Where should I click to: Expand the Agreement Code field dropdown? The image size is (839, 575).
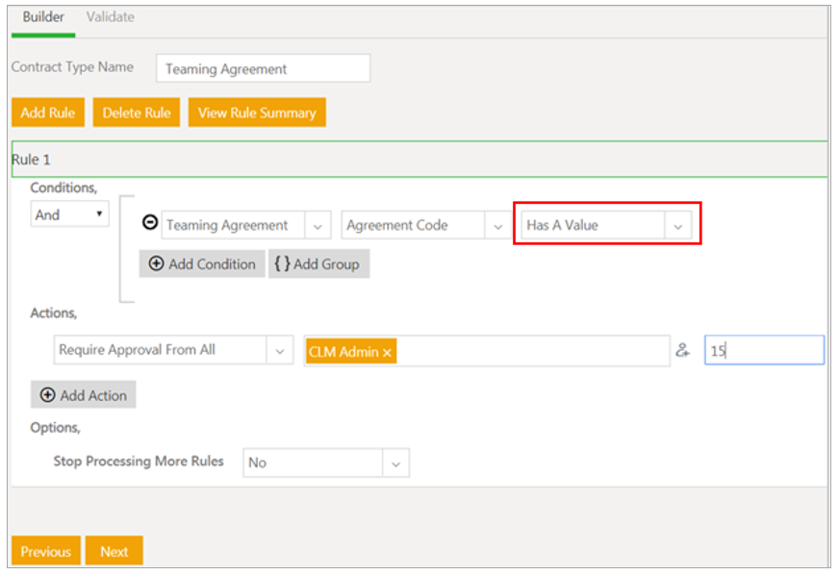497,226
